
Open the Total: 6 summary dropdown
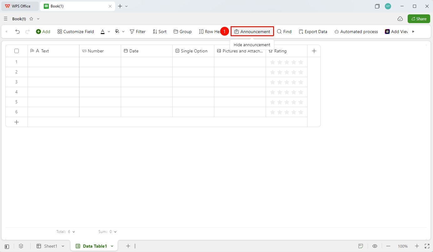click(x=66, y=232)
